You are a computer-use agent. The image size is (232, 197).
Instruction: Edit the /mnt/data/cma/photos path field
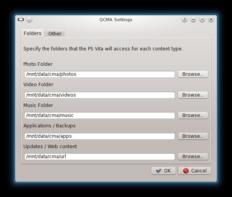99,74
